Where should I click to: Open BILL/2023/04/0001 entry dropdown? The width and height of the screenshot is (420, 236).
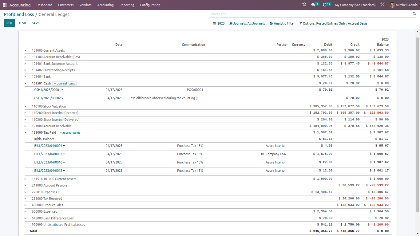pos(50,146)
